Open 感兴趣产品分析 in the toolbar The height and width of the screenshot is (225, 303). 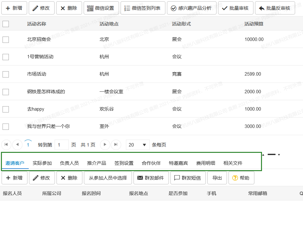tap(192, 8)
